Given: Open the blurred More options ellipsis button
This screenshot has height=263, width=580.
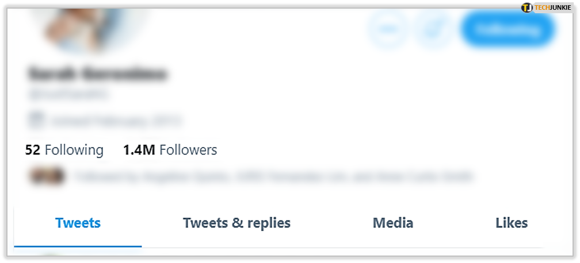Looking at the screenshot, I should (387, 29).
